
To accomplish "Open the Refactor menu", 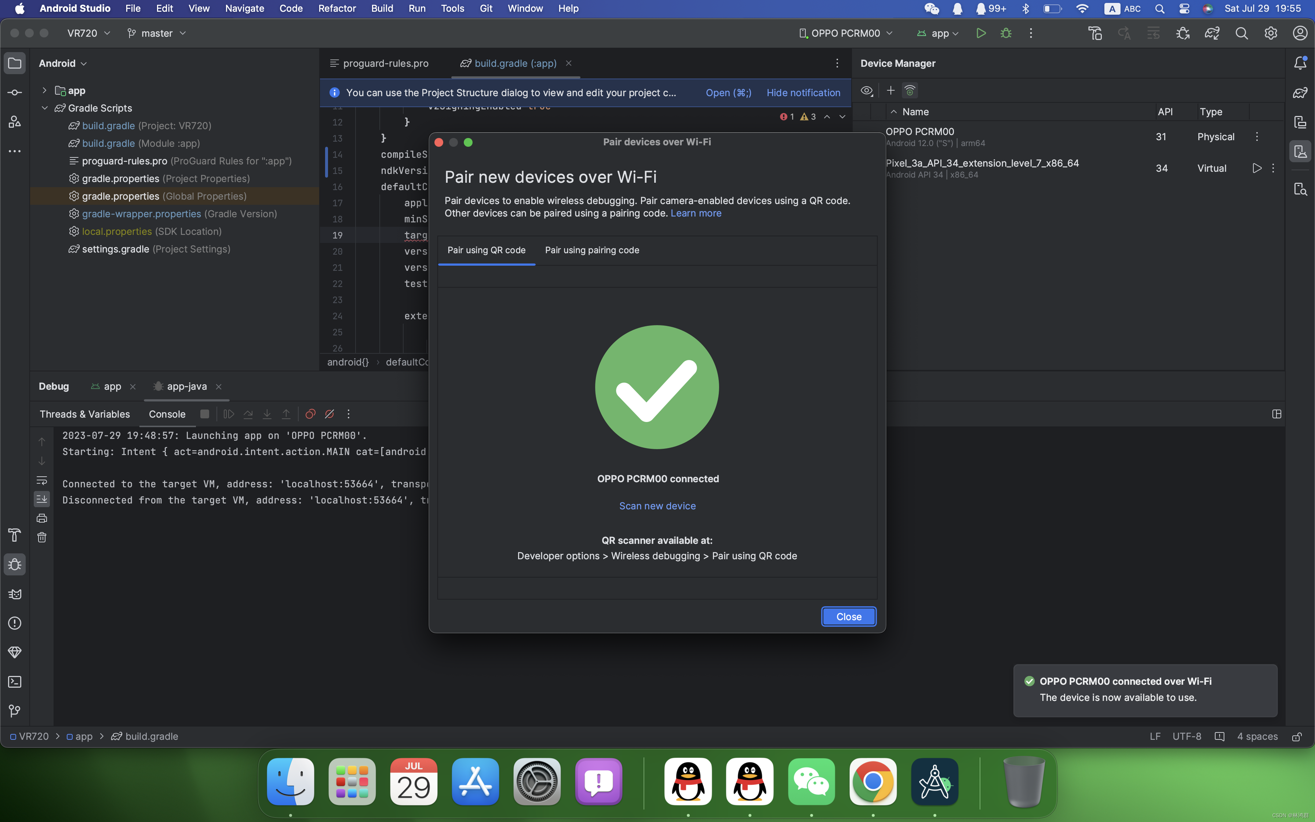I will [x=337, y=8].
